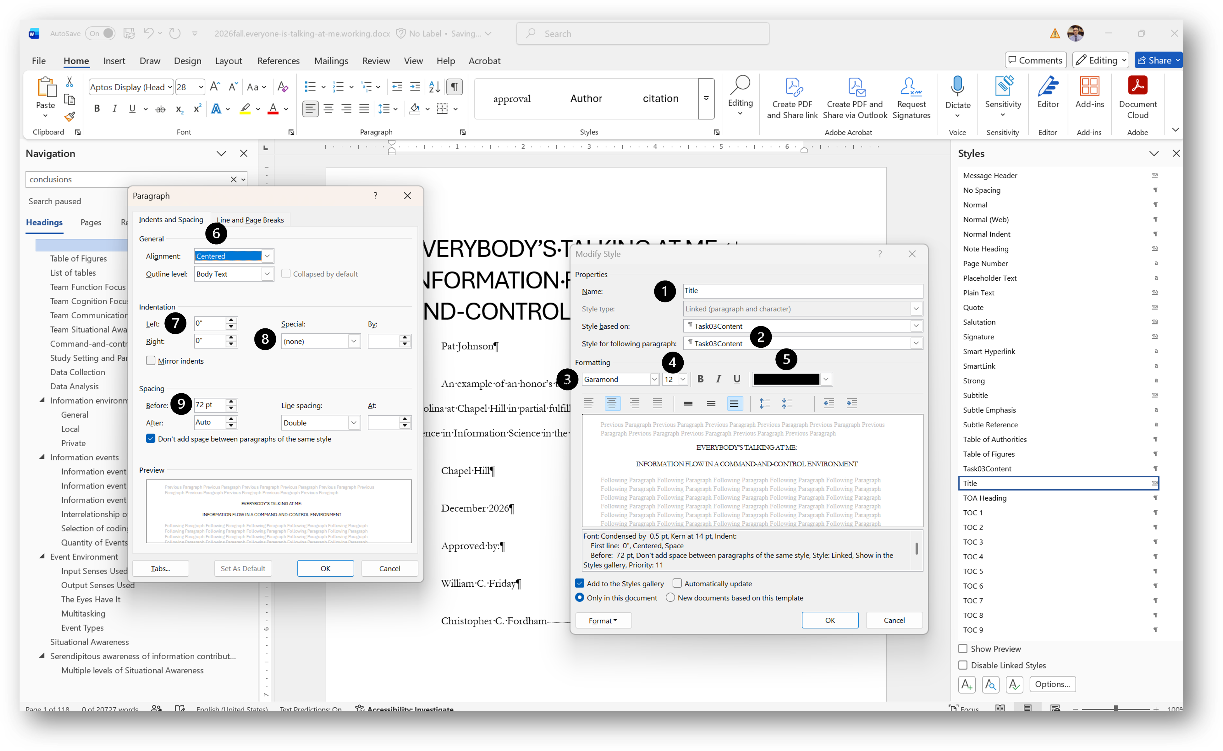Open the Editor tool in the ribbon
1223x751 pixels.
[1048, 93]
